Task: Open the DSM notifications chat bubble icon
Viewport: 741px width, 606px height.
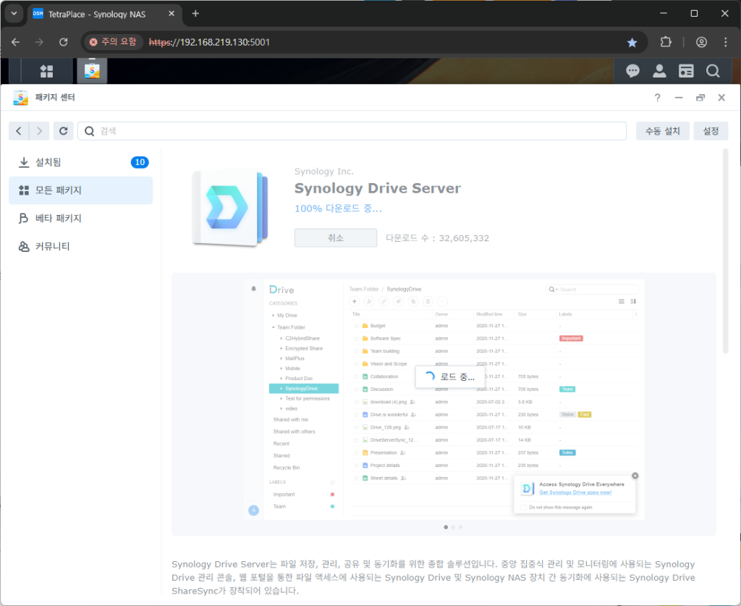Action: (632, 71)
